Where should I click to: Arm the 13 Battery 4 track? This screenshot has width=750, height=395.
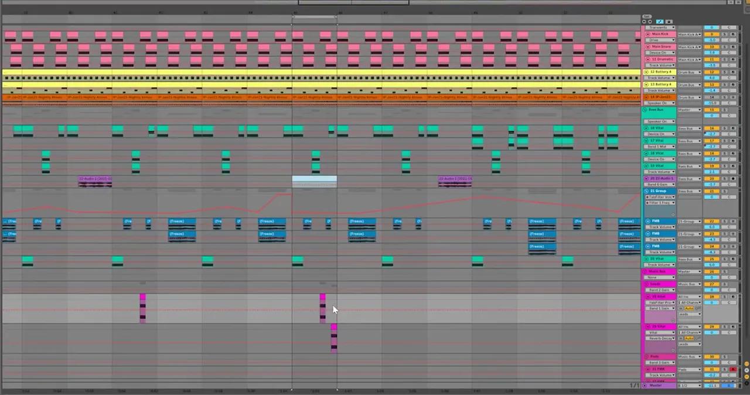(x=733, y=84)
